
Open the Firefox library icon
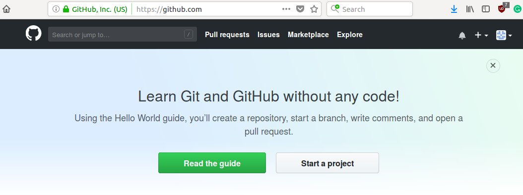click(x=470, y=9)
